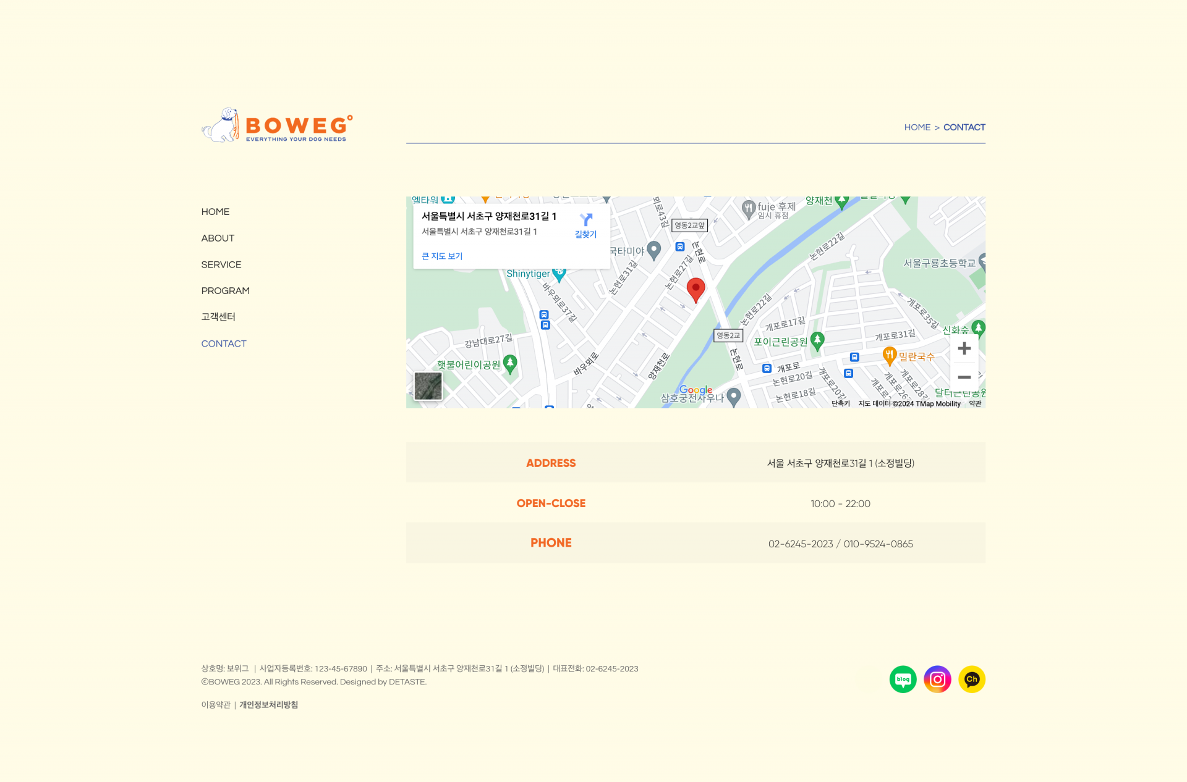Screen dimensions: 1187x782
Task: Click 단축키 on the map footer
Action: click(x=840, y=403)
